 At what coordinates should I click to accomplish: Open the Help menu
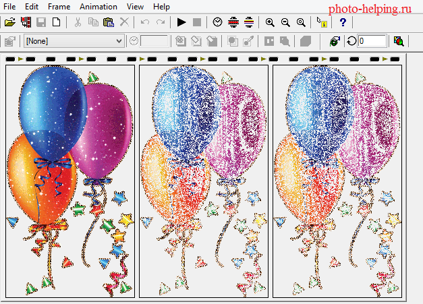pos(161,7)
